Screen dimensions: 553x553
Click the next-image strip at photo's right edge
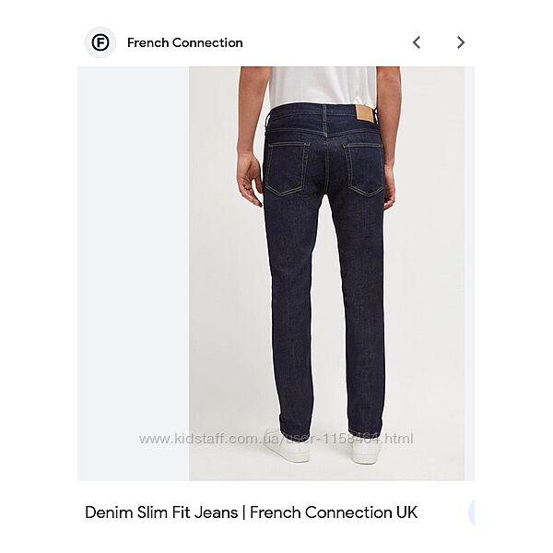tap(469, 274)
